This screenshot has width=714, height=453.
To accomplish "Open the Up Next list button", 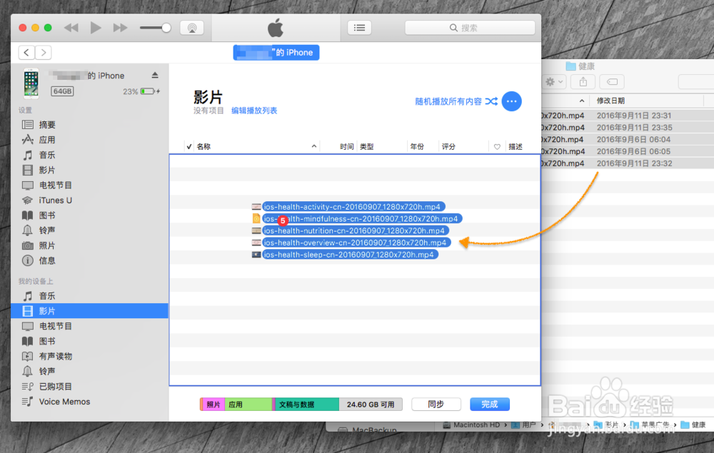I will [x=360, y=28].
